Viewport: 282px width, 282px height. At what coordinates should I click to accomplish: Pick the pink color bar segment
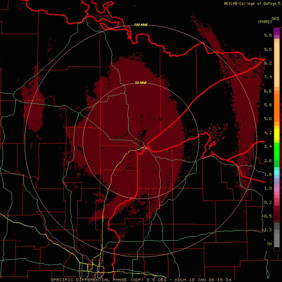(277, 190)
